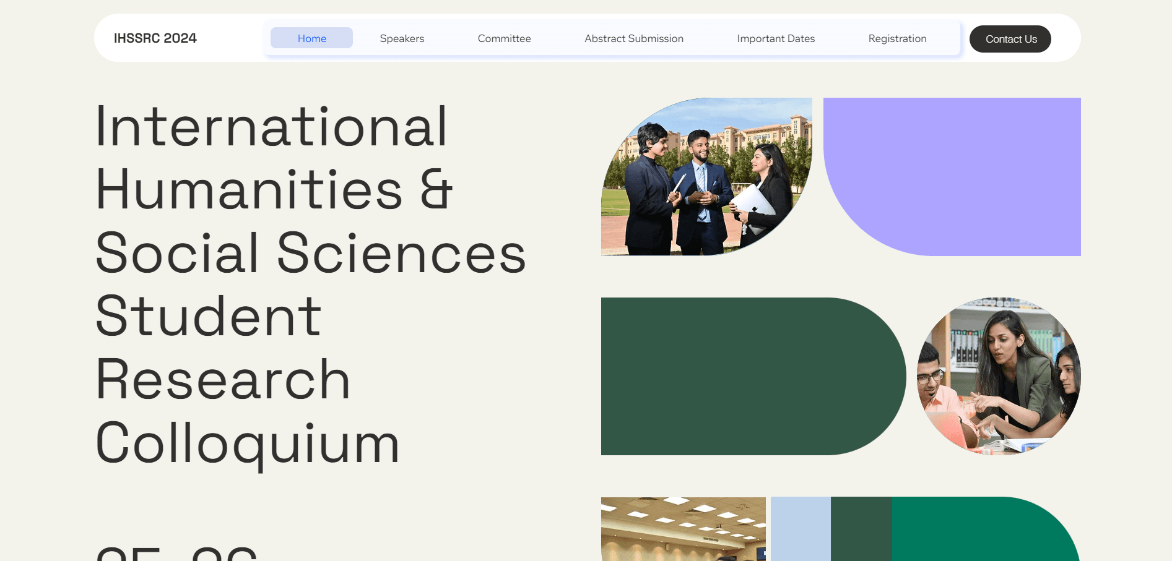The height and width of the screenshot is (561, 1172).
Task: Click the dark green rounded panel
Action: 752,376
